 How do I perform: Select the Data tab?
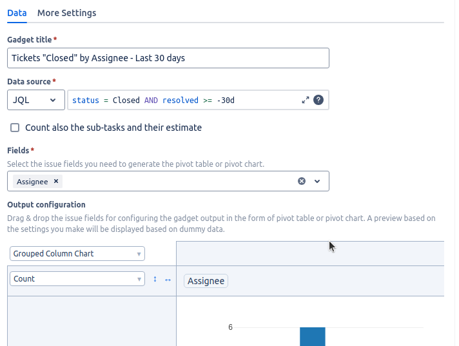click(17, 13)
